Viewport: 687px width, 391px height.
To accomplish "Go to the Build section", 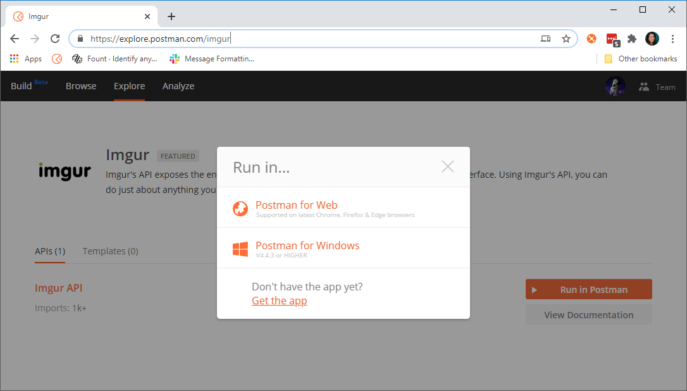I will point(21,86).
